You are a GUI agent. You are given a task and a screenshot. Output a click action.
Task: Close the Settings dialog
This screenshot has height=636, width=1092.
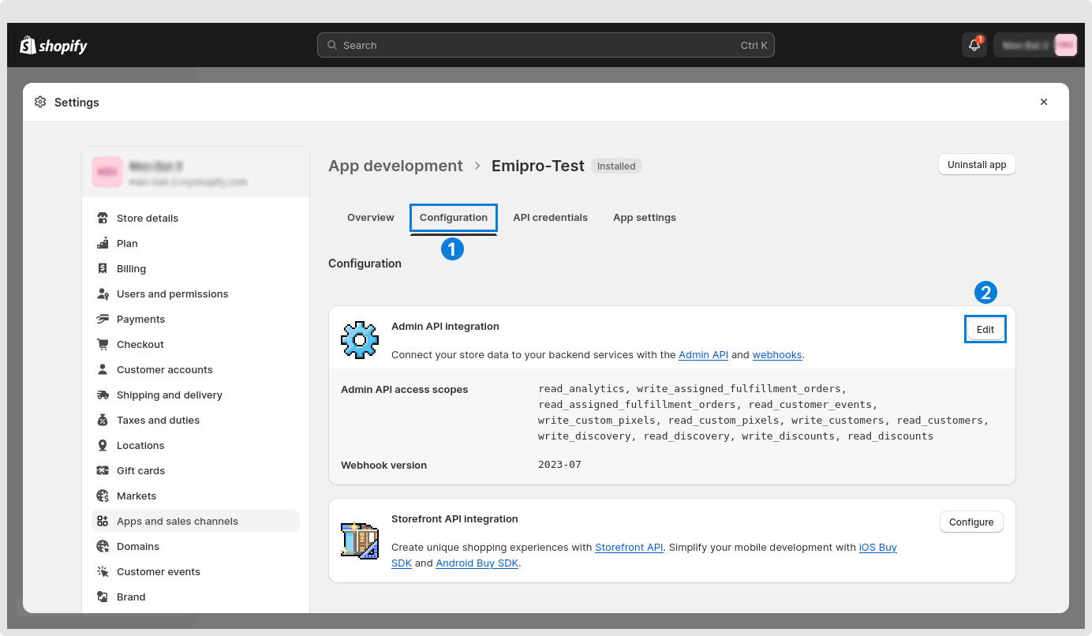point(1044,102)
